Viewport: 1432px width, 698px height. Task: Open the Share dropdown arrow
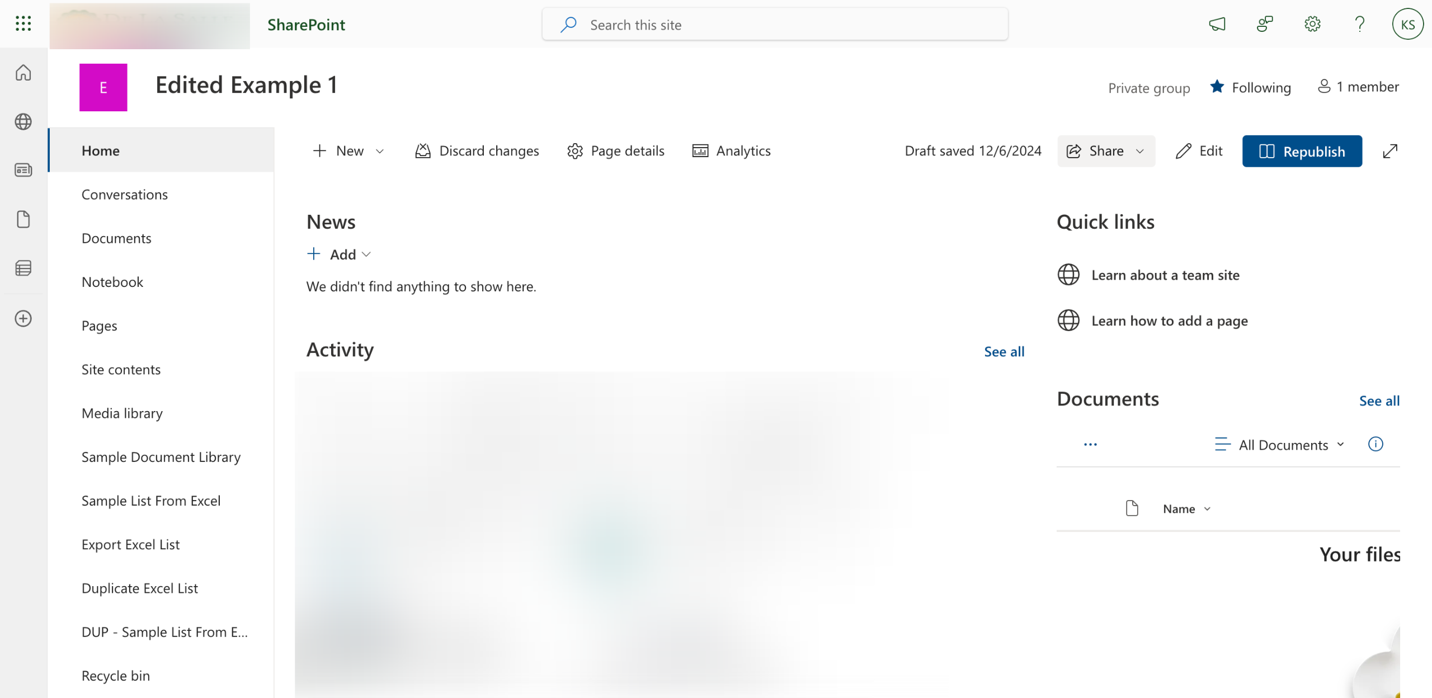coord(1140,151)
